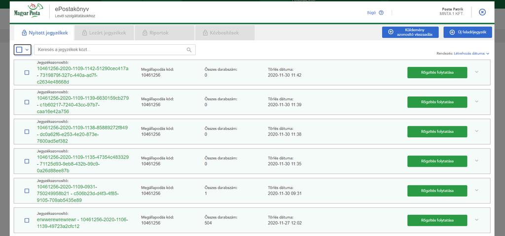
Task: Open help via the Súgó question mark icon
Action: tap(381, 13)
